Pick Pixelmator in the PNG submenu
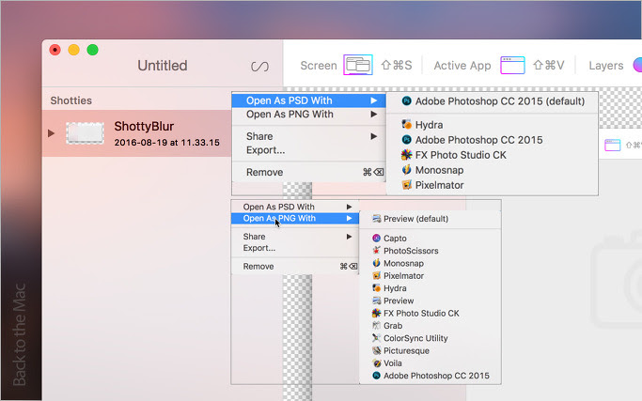 pos(430,276)
